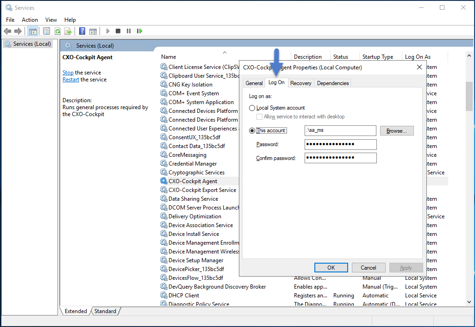This screenshot has width=475, height=327.
Task: Select the gear icon for CoreMessaging
Action: 164,154
